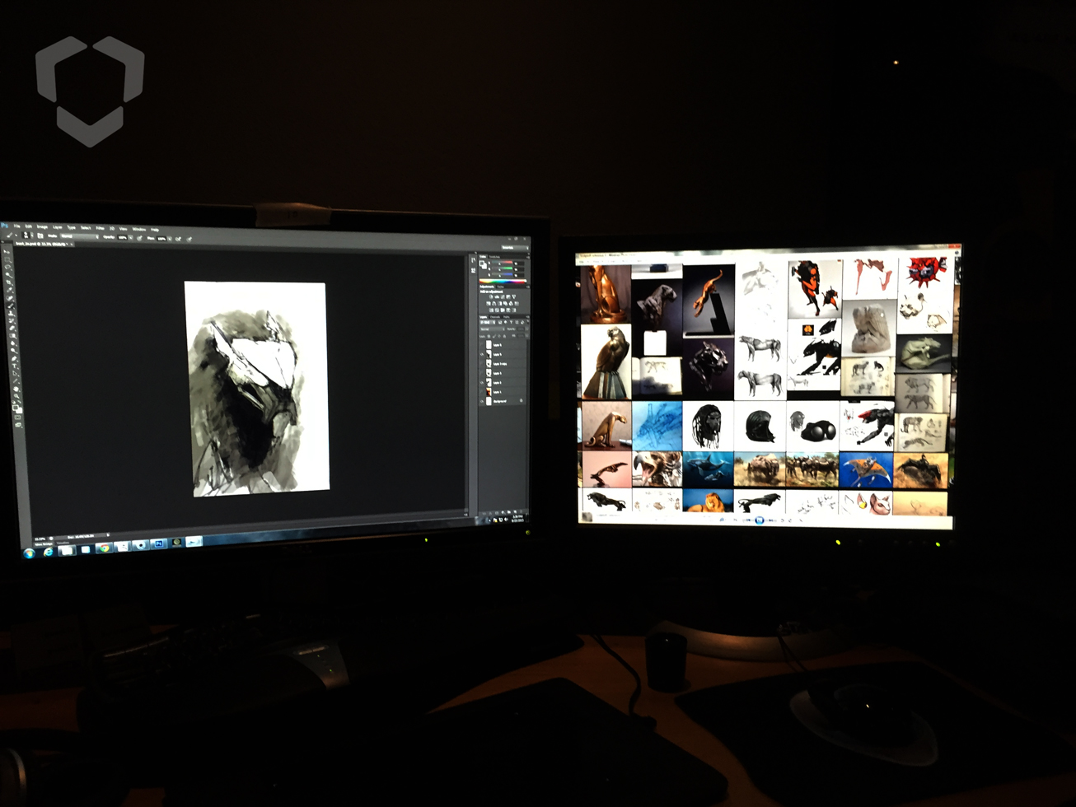This screenshot has height=807, width=1076.
Task: Select the Rectangular Marquee tool
Action: click(8, 260)
